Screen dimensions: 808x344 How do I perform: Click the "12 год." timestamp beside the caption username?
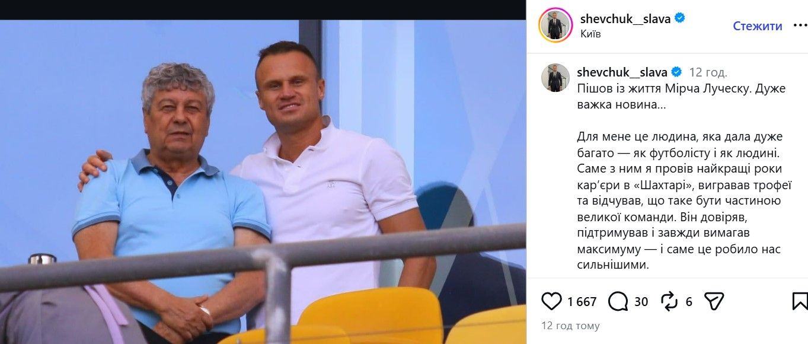click(708, 73)
